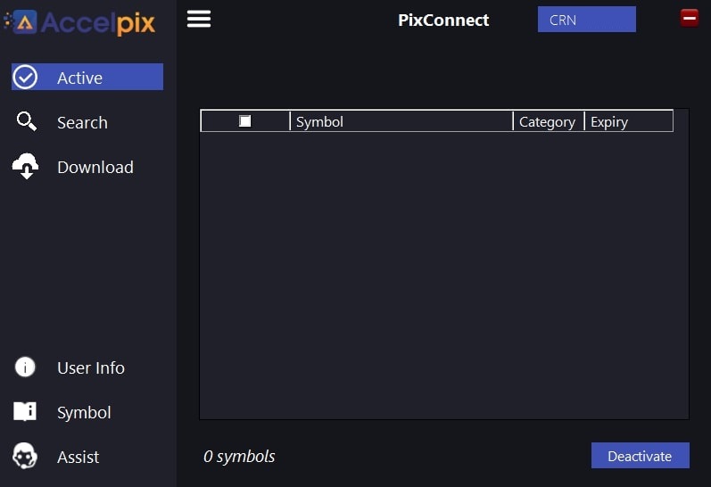Toggle the select-all symbols checkbox

click(244, 121)
